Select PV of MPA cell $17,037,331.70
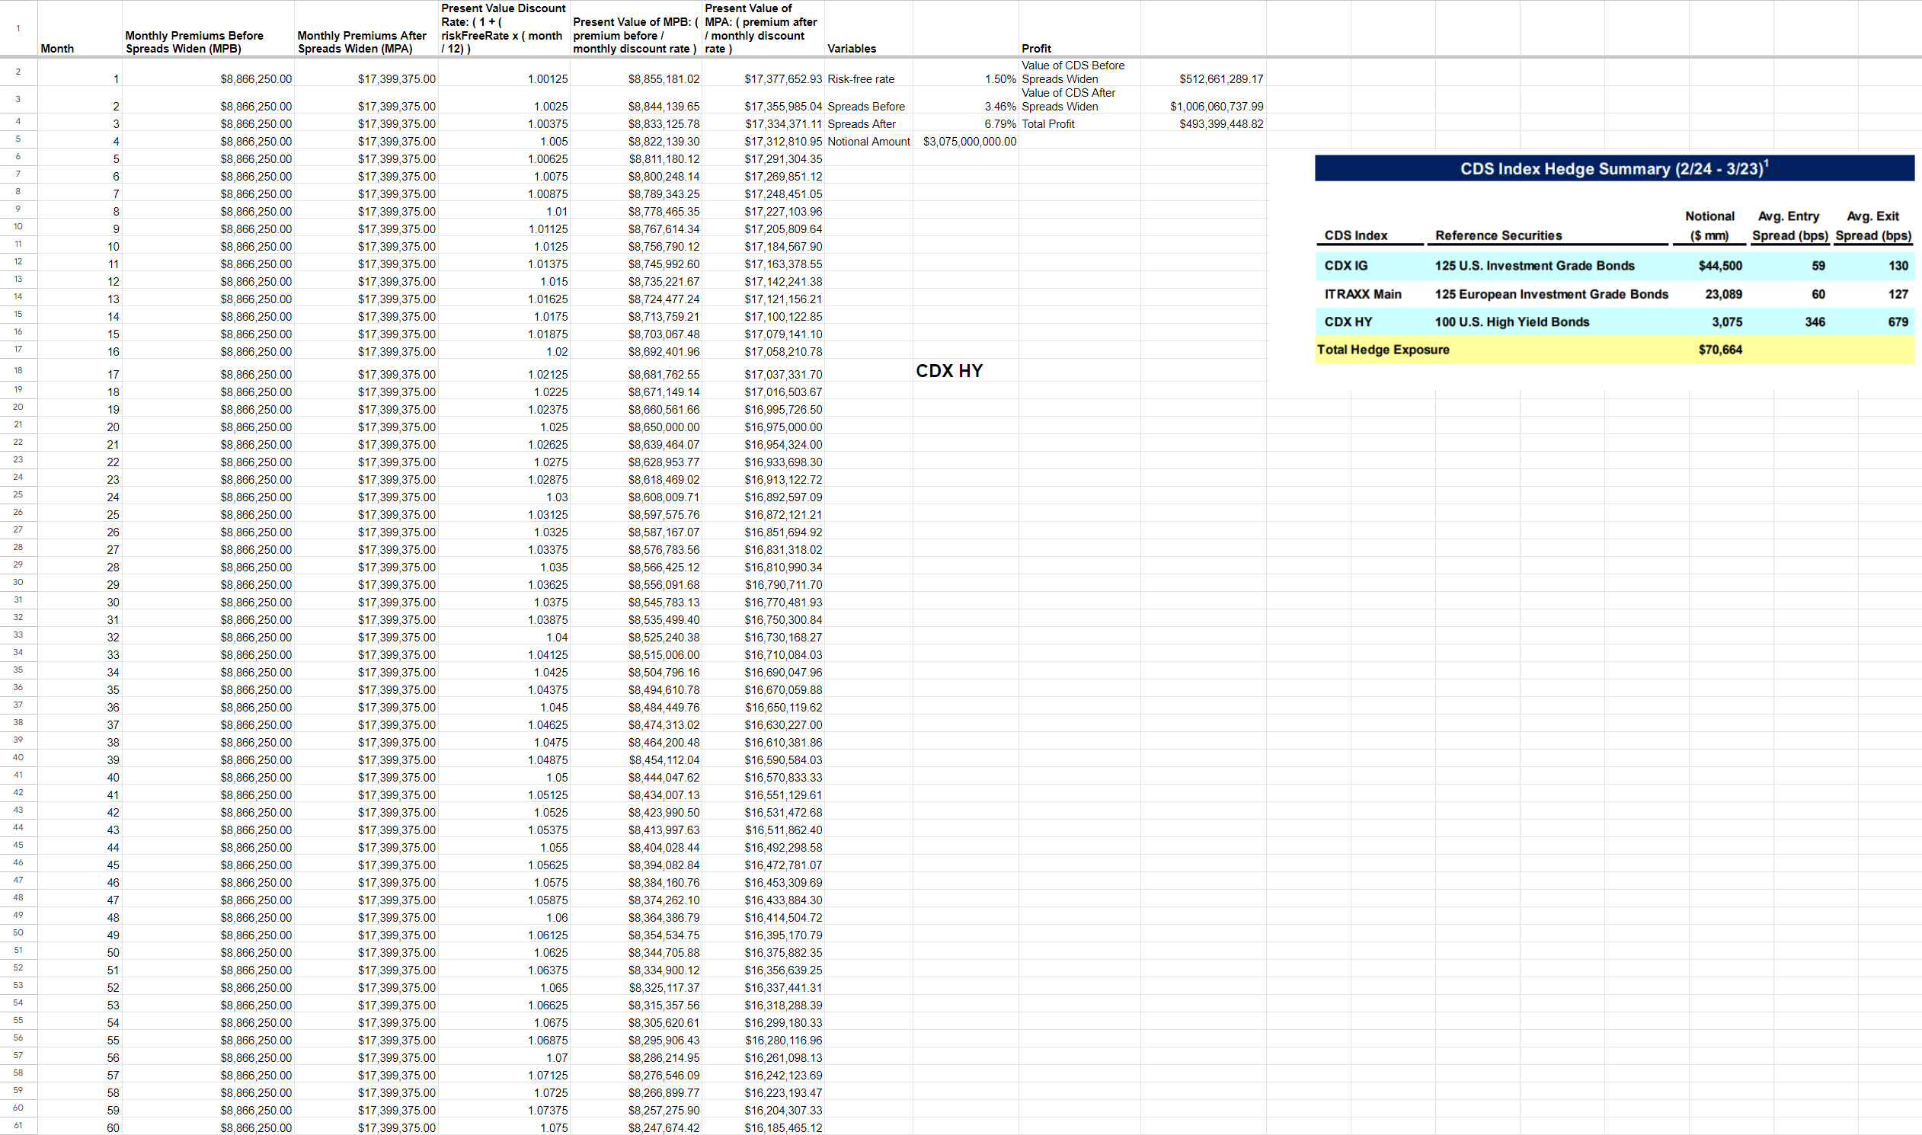The image size is (1922, 1135). click(763, 370)
